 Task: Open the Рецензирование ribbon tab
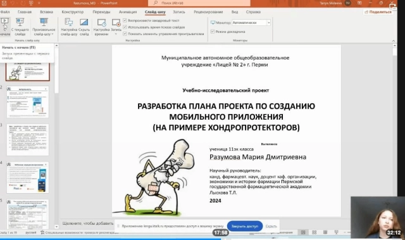208,12
